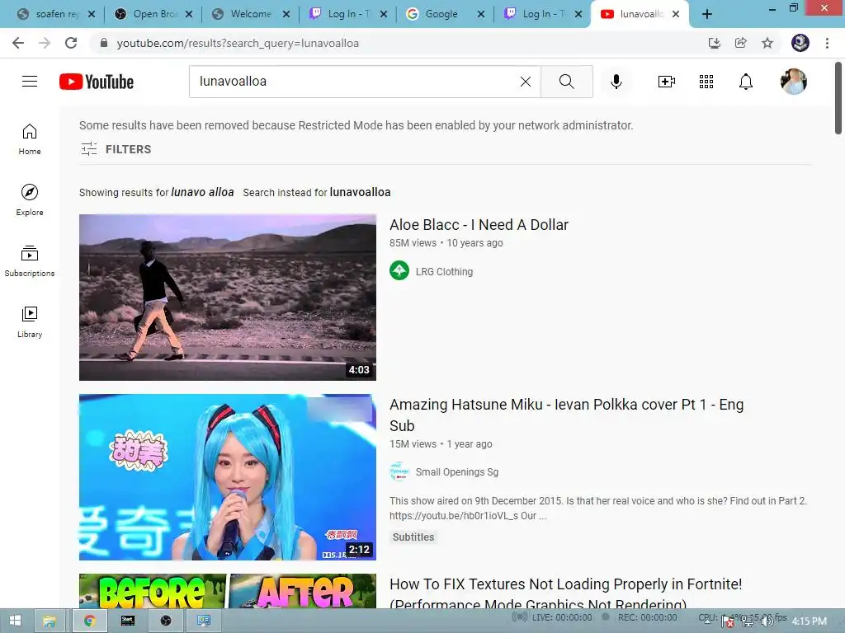Open YouTube apps grid

(706, 82)
